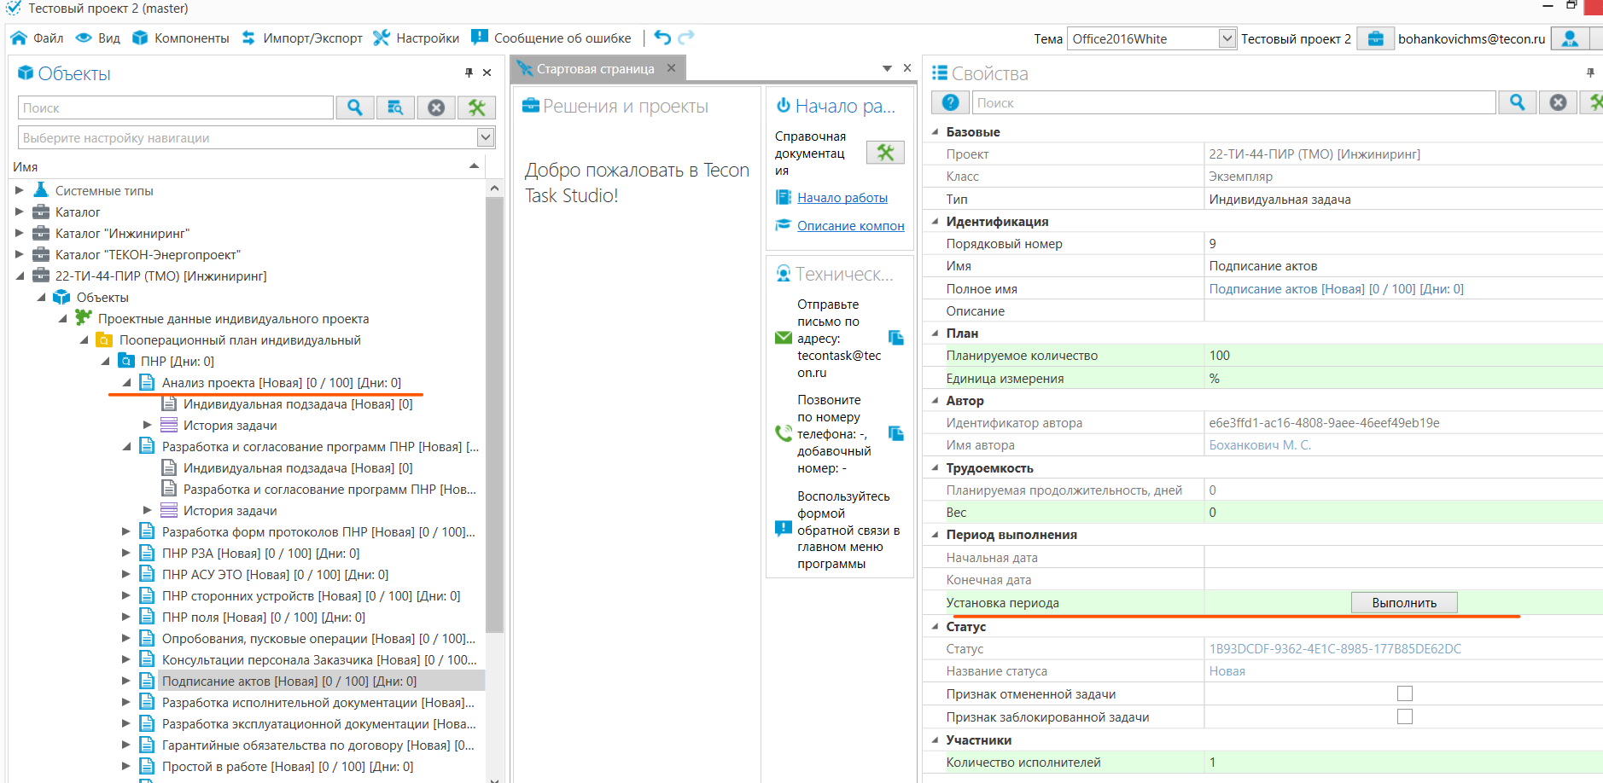
Task: Click the briefcase icon beside project name
Action: (1375, 38)
